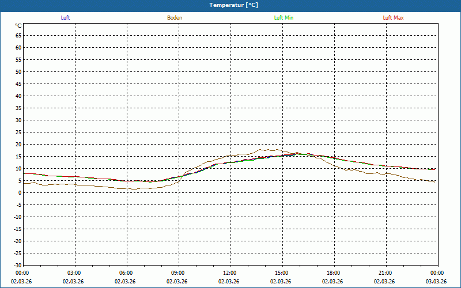461x288 pixels.
Task: Click the 03:00 time axis label
Action: pyautogui.click(x=74, y=273)
